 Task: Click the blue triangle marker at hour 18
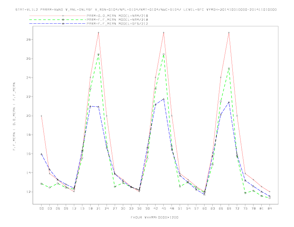coord(90,106)
